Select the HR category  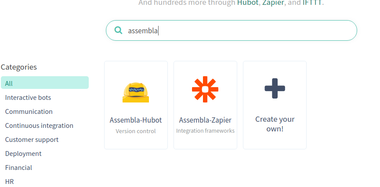point(10,182)
